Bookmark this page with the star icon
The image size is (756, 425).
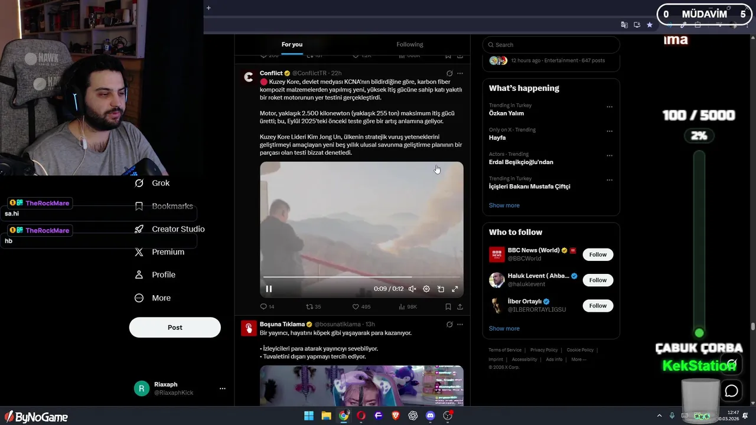click(x=650, y=25)
